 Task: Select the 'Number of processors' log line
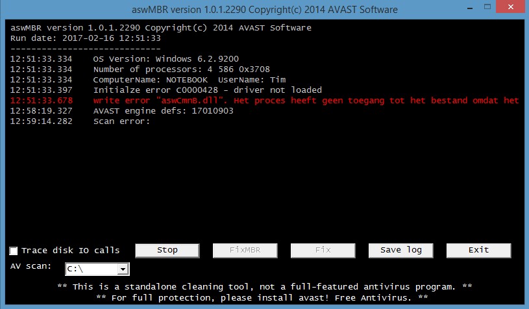tap(140, 69)
